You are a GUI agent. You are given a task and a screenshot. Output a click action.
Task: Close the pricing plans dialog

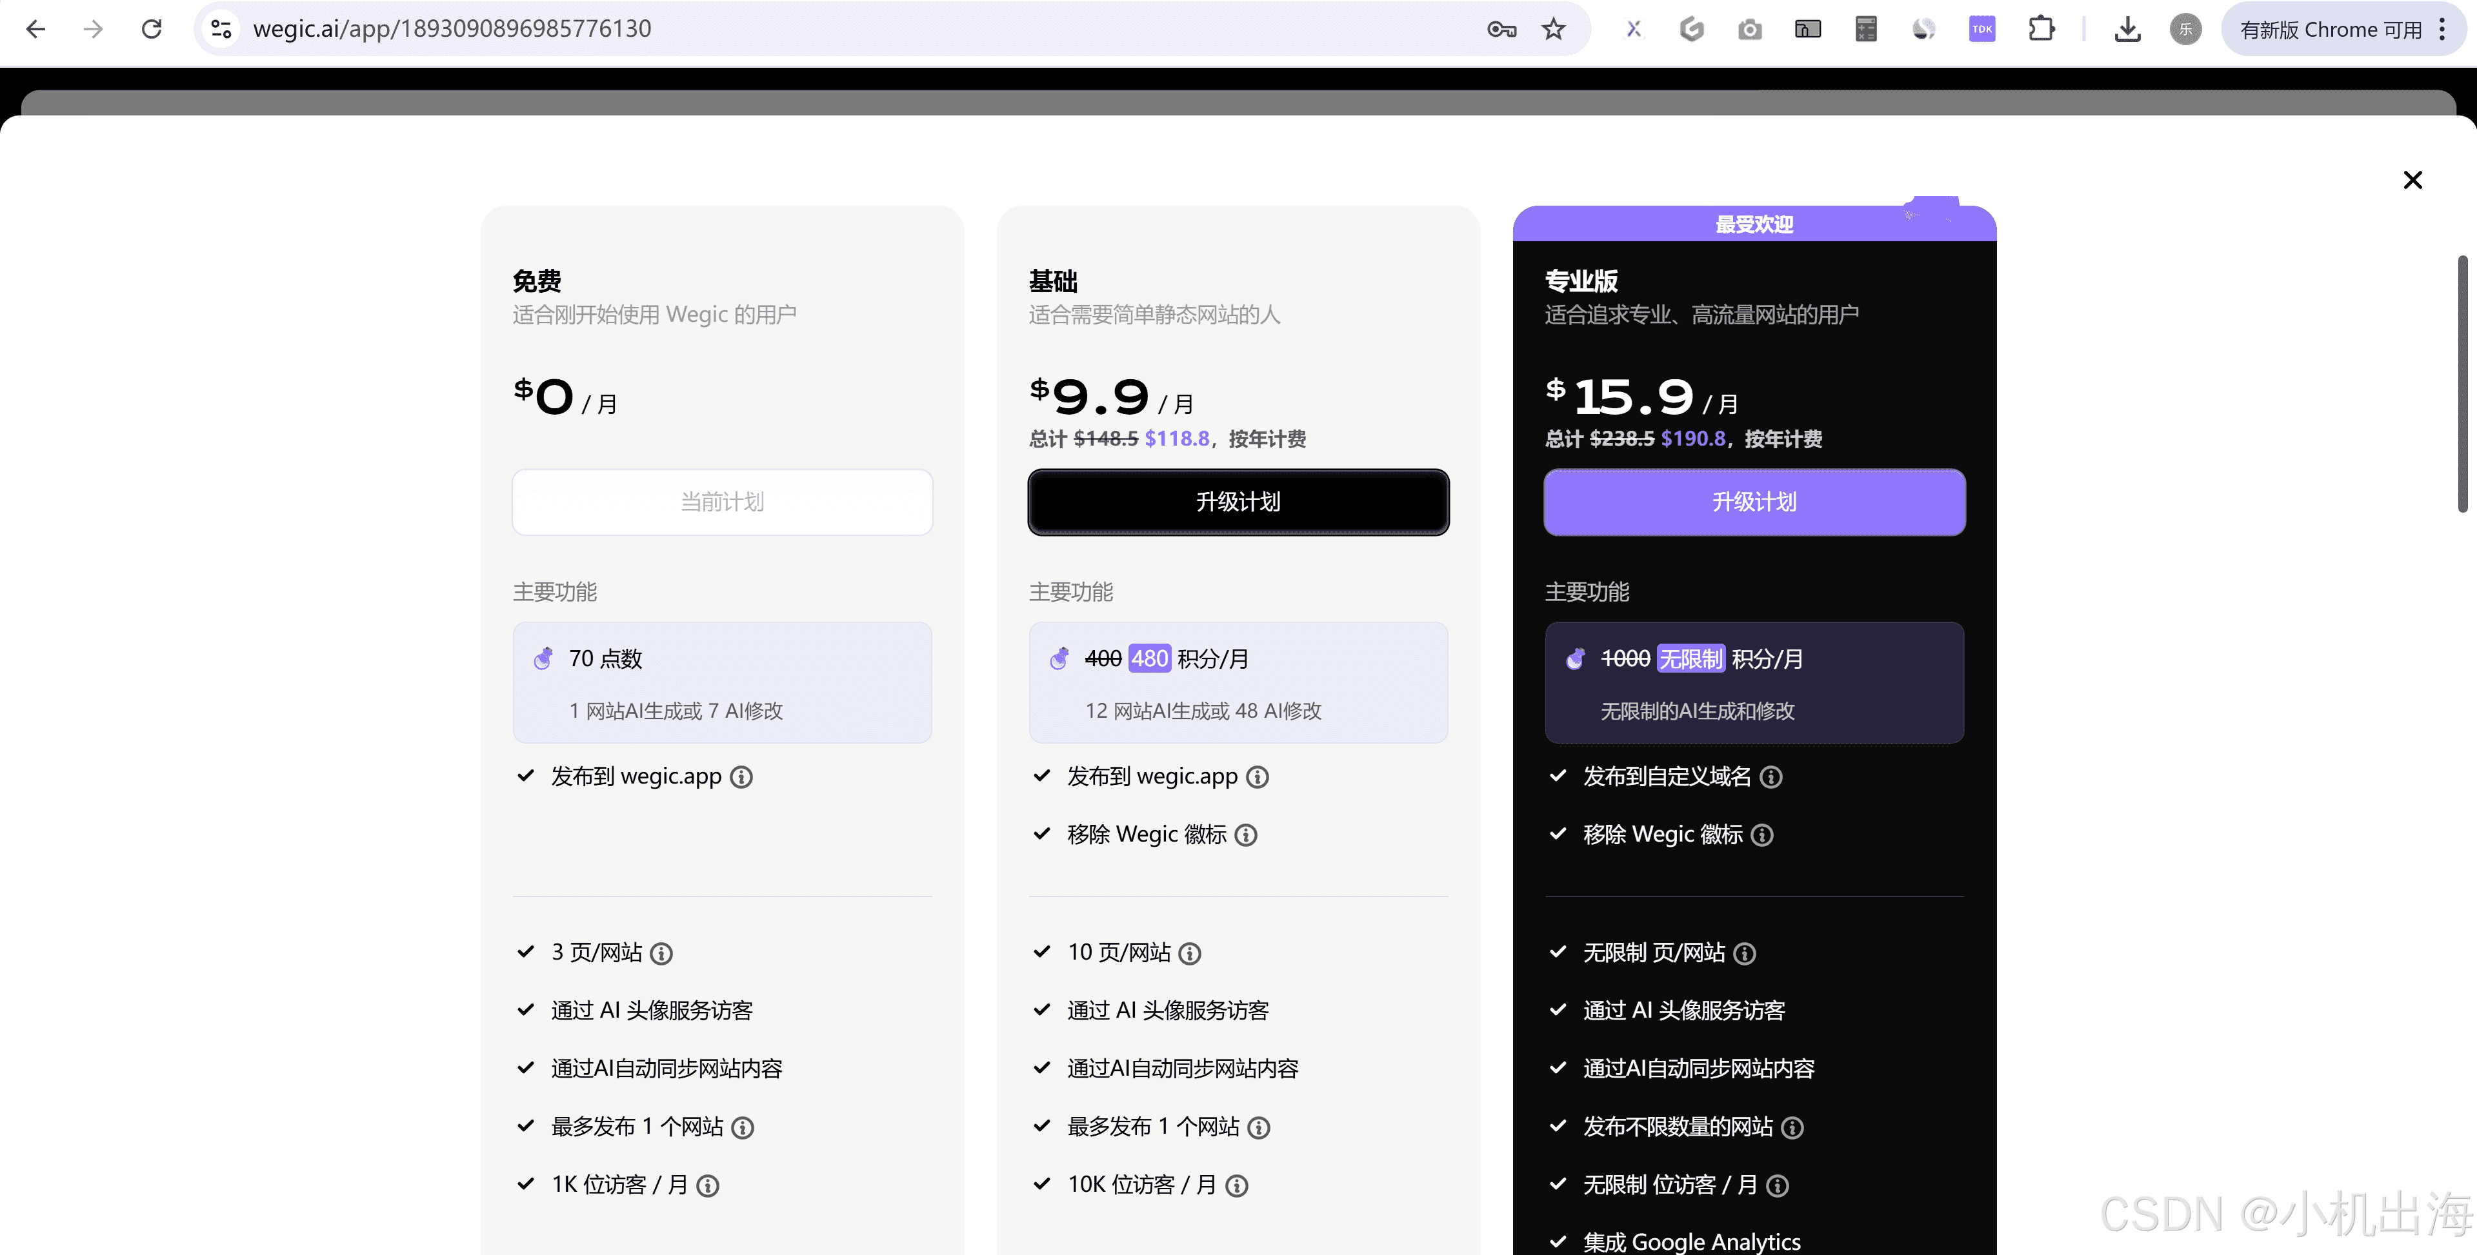tap(2412, 180)
